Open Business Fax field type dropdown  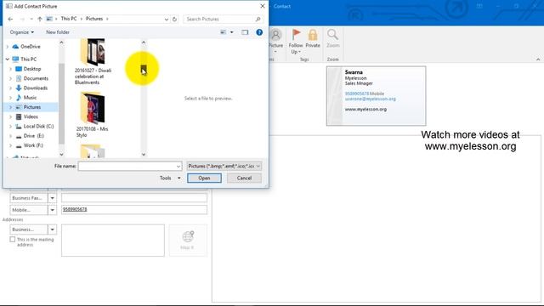(52, 198)
